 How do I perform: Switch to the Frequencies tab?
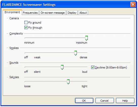pyautogui.click(x=30, y=13)
